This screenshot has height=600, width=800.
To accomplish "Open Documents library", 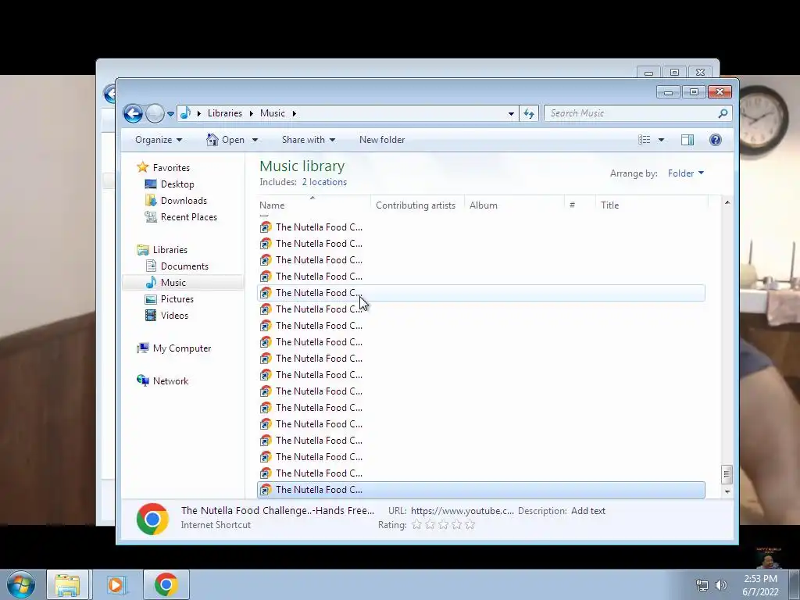I will (x=184, y=266).
